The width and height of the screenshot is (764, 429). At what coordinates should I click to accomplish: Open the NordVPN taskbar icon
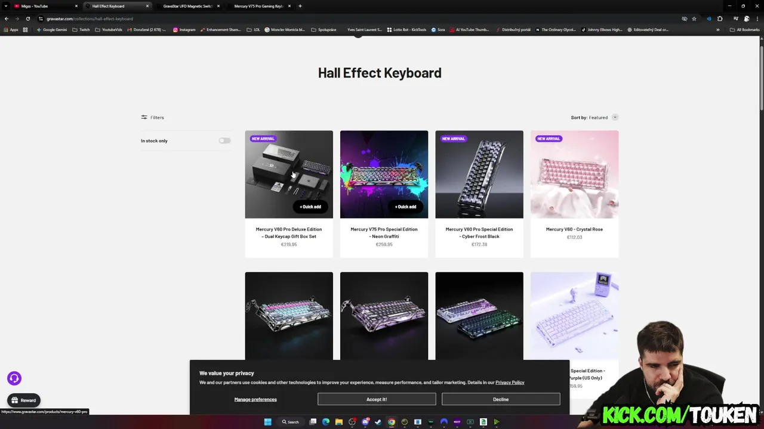pos(444,422)
